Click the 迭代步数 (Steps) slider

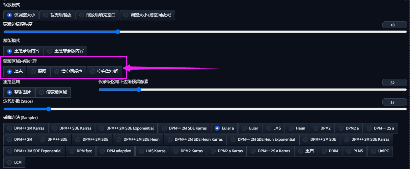click(x=205, y=109)
